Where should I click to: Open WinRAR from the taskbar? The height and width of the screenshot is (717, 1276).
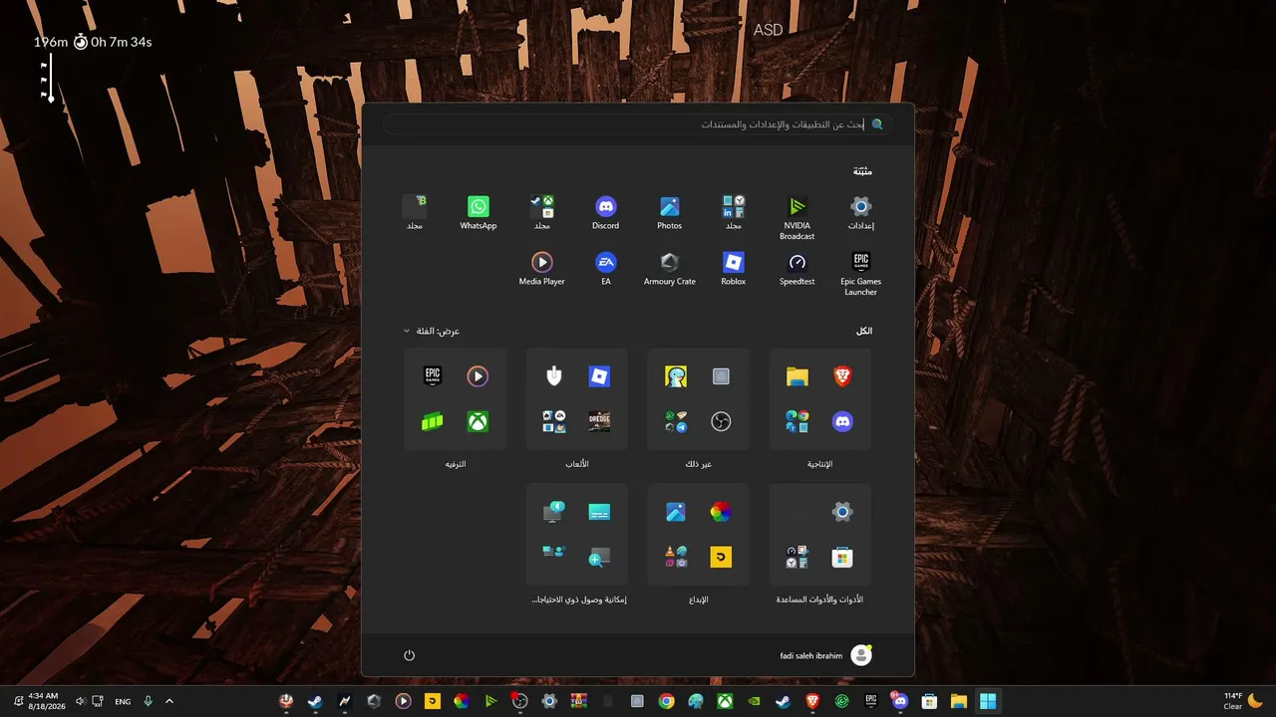tap(578, 701)
